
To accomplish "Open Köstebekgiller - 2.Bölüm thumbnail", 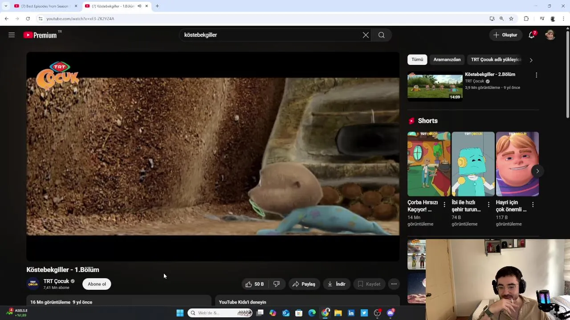I will pos(435,86).
